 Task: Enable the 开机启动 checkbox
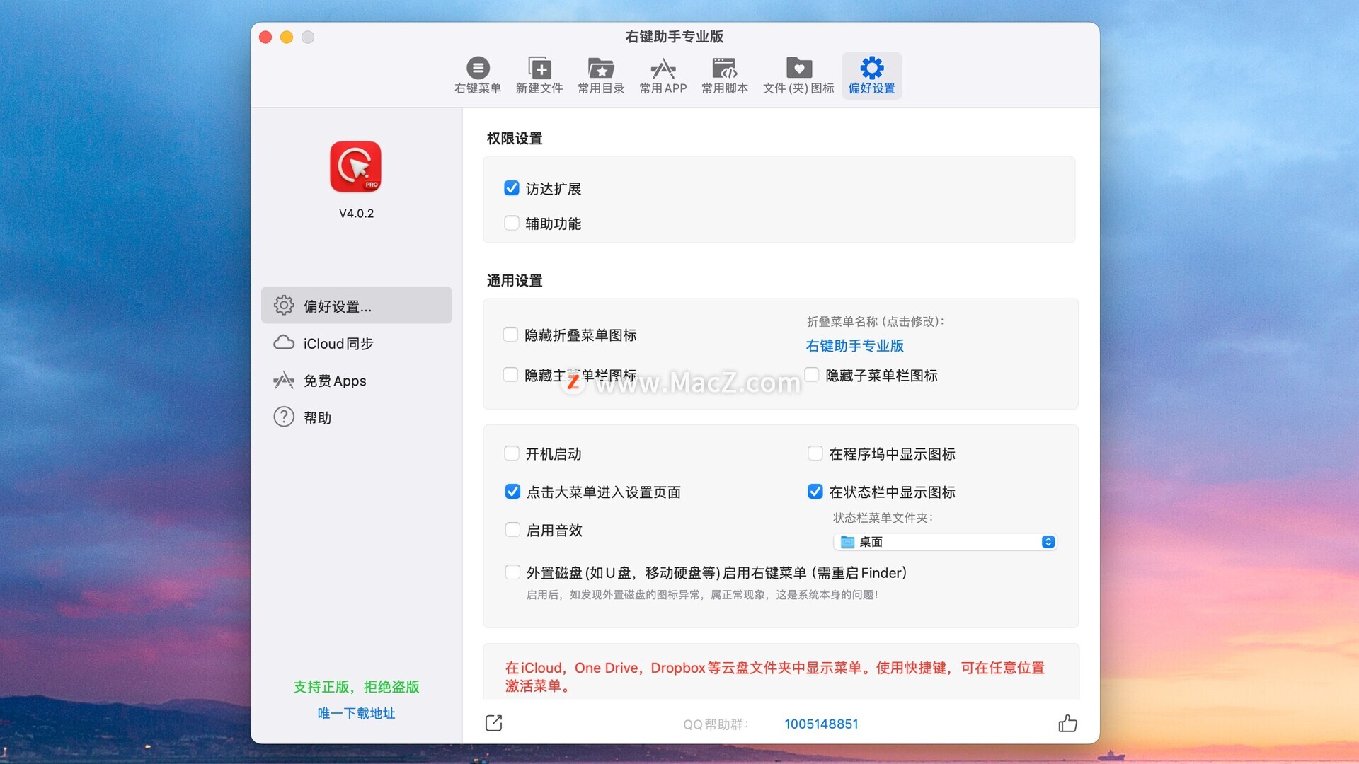click(512, 453)
